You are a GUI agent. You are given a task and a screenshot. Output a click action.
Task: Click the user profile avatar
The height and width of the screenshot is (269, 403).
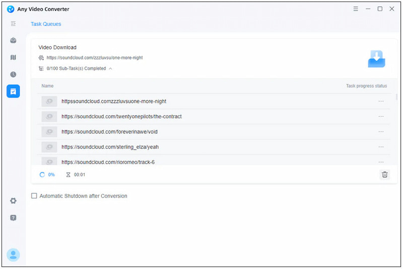(13, 255)
